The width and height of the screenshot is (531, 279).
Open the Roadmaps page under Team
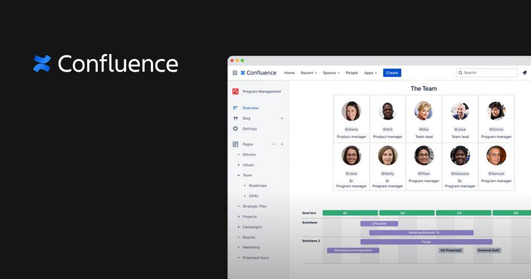tap(258, 186)
